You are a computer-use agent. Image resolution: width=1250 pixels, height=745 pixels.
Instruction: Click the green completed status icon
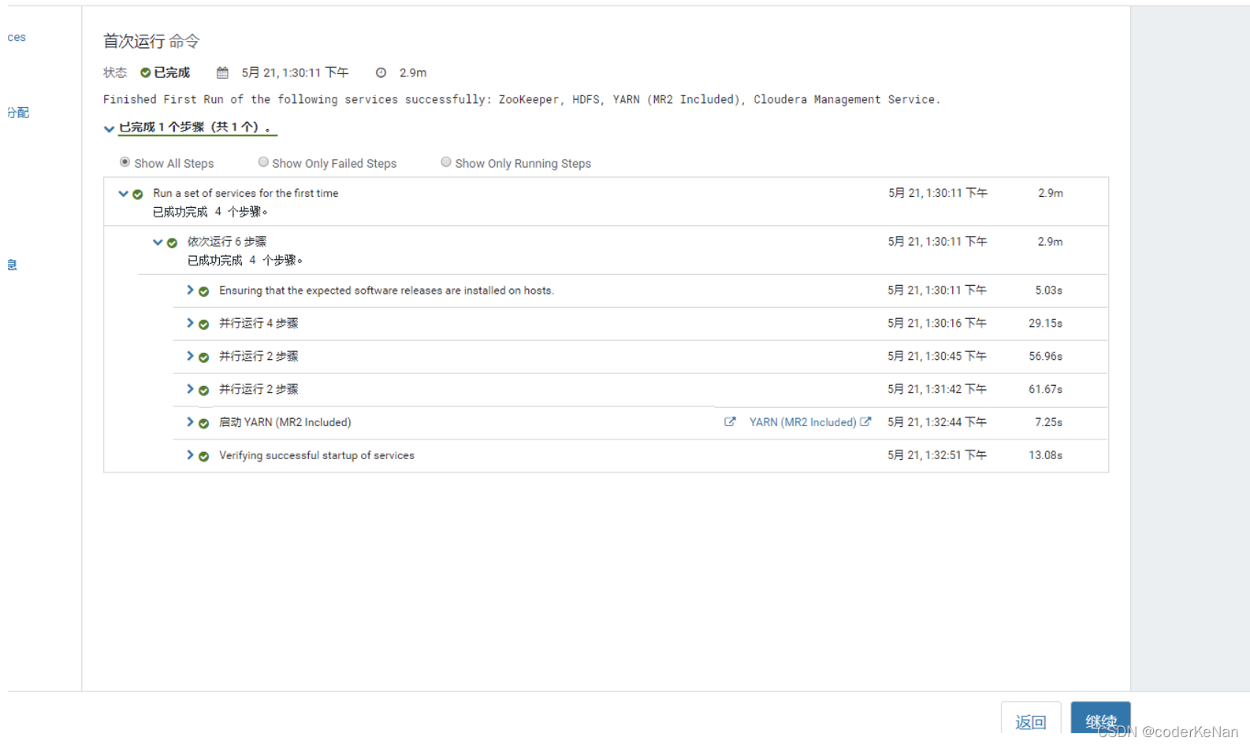[145, 72]
